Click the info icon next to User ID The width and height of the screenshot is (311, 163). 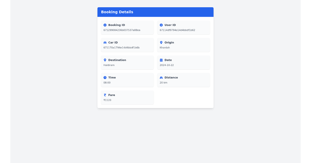pos(161,25)
